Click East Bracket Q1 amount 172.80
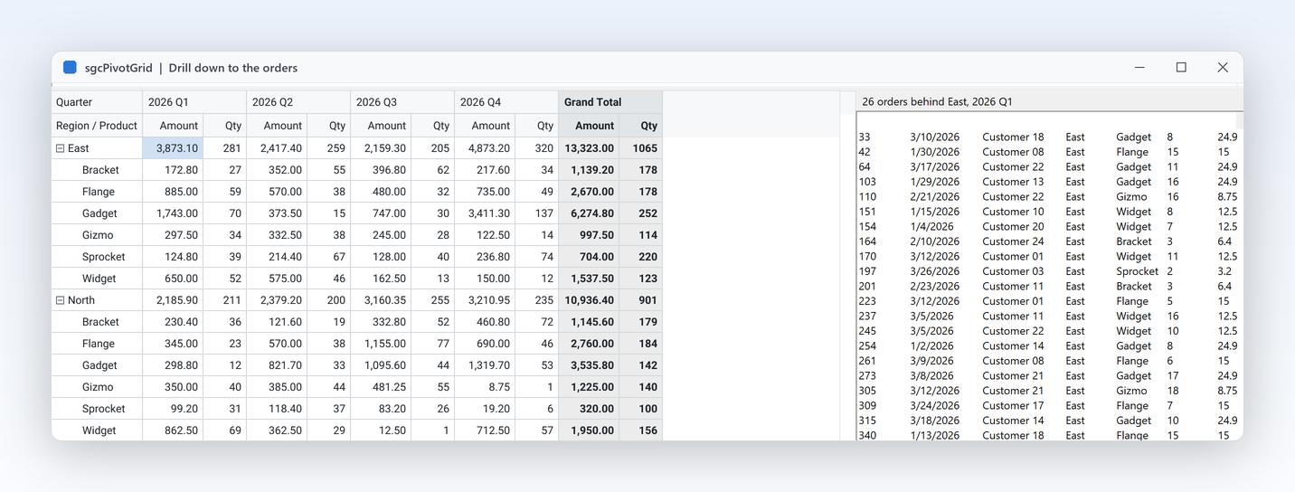 click(x=173, y=170)
